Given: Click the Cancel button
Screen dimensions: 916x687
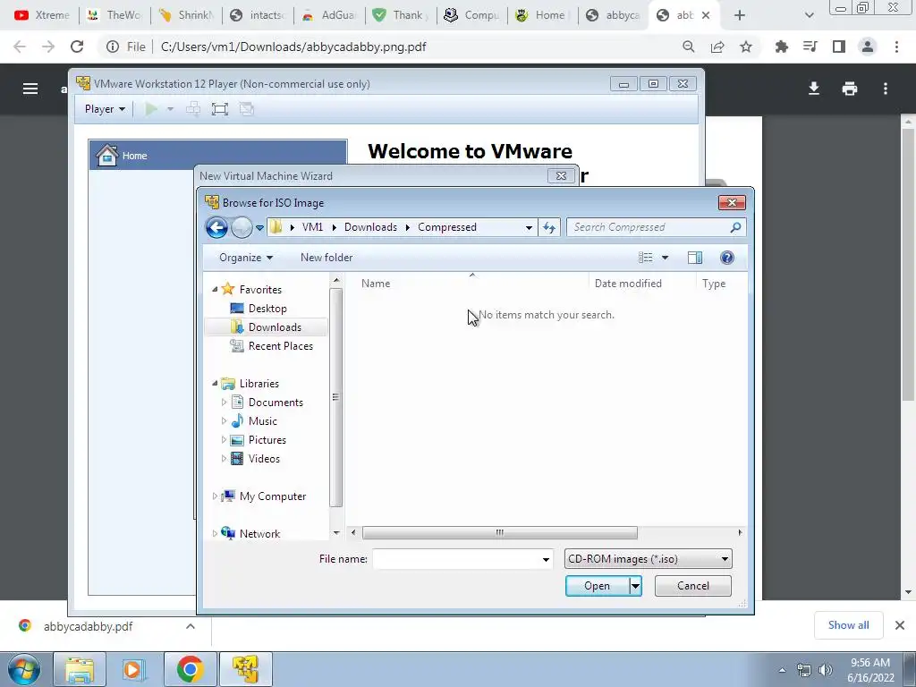Looking at the screenshot, I should pos(693,586).
